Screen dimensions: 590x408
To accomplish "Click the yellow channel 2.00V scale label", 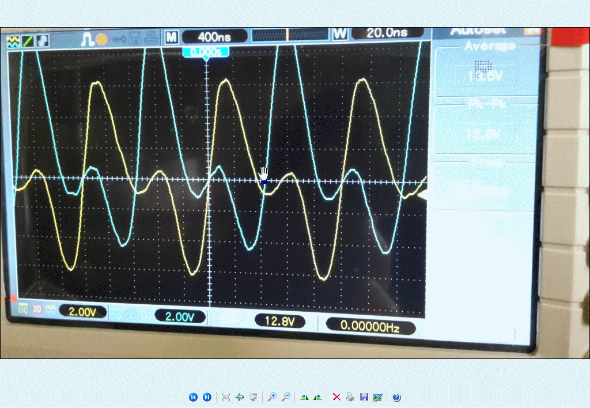I will pyautogui.click(x=82, y=312).
